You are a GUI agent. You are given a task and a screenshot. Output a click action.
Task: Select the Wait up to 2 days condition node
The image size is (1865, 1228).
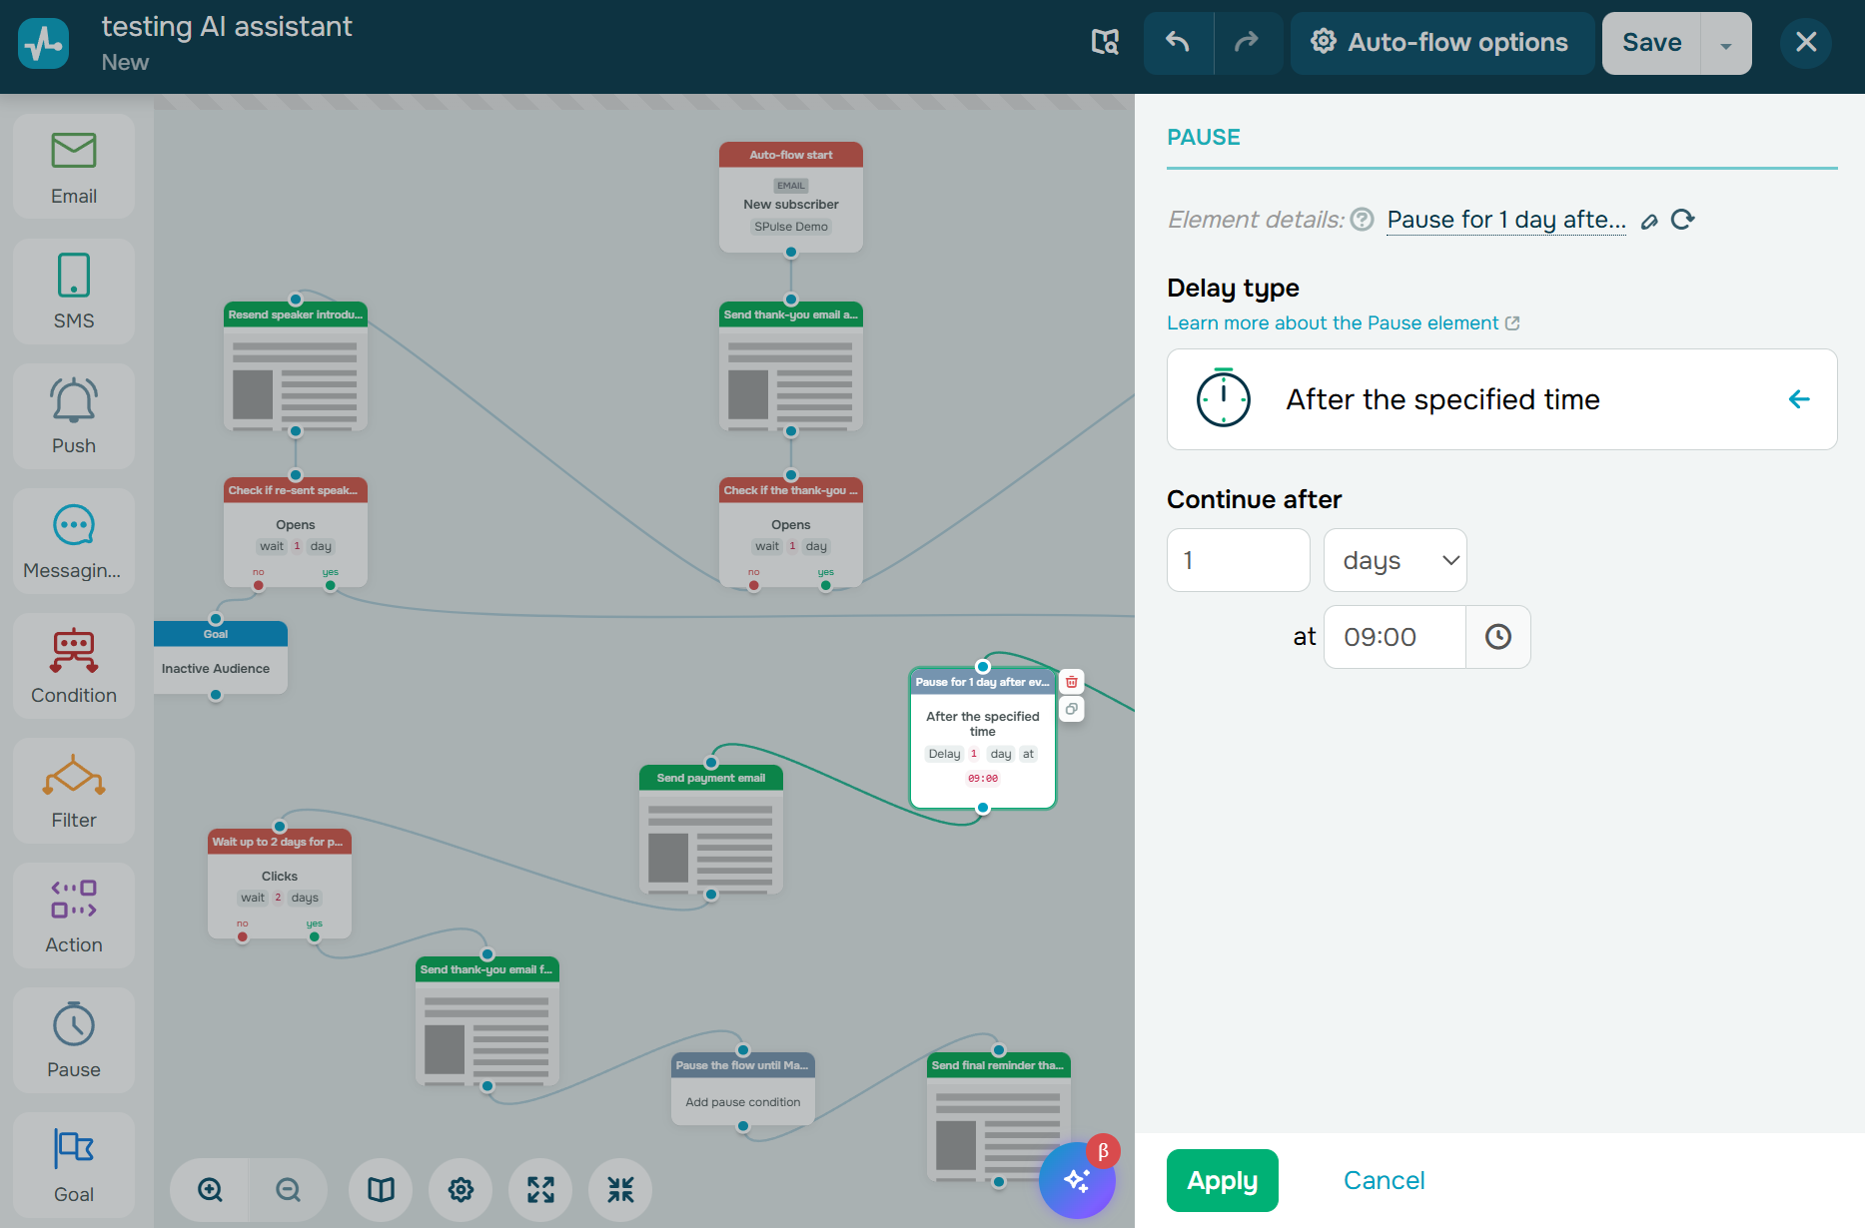(280, 884)
